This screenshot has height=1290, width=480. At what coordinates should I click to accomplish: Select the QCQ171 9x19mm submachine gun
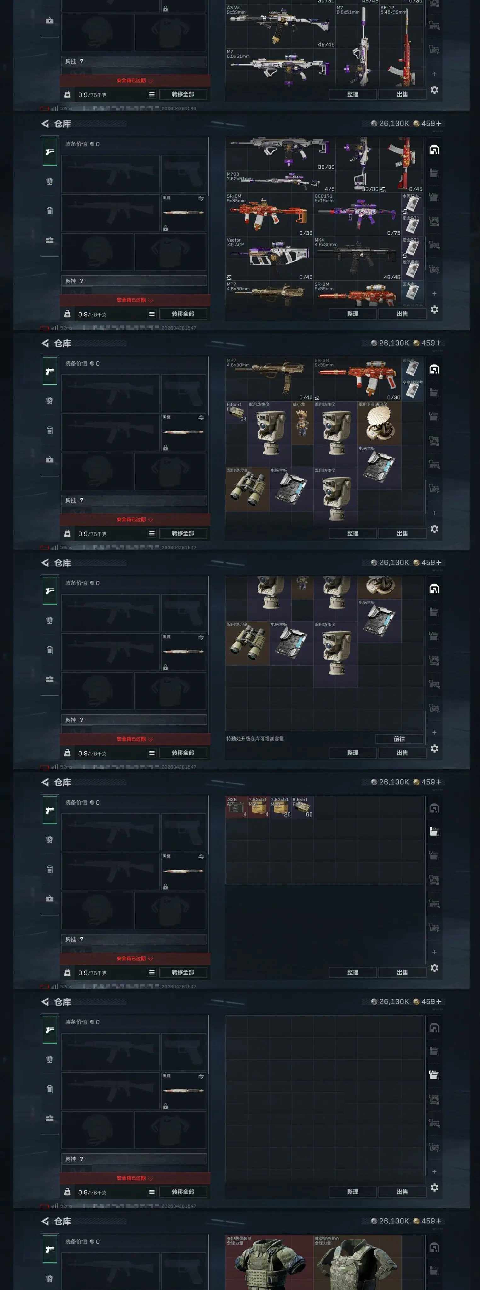357,215
